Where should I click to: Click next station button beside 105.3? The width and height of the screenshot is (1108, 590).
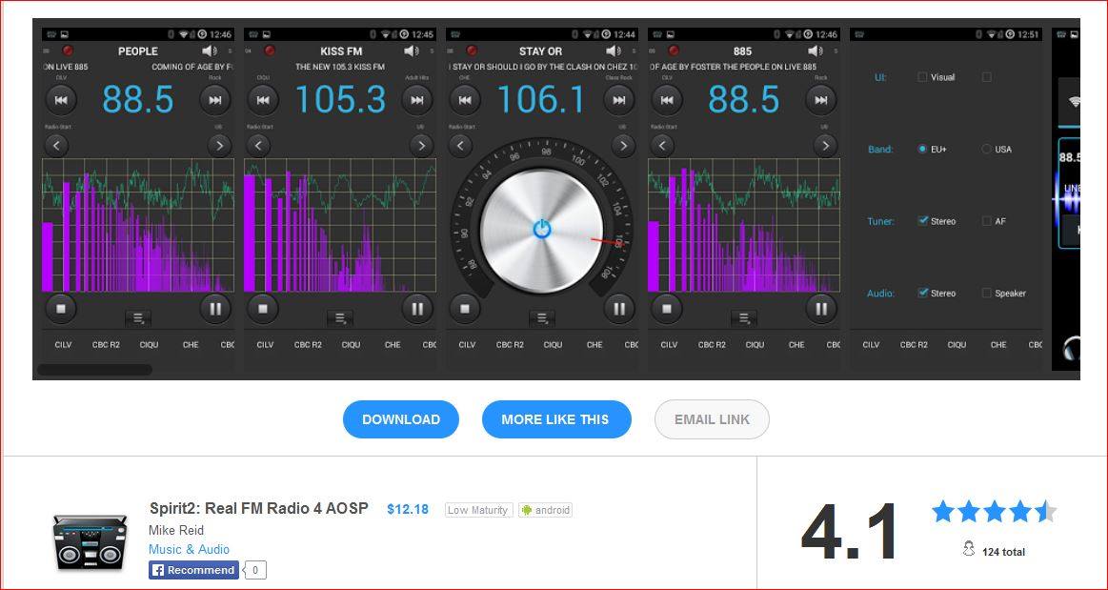(x=417, y=100)
